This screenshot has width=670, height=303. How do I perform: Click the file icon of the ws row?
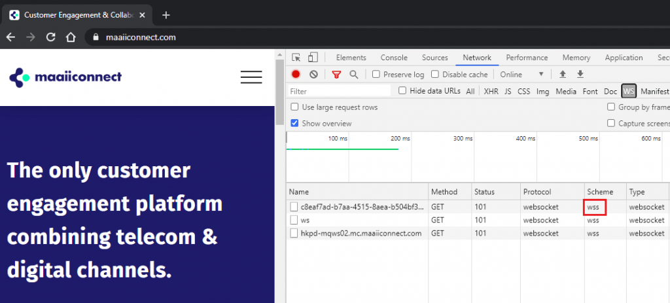pyautogui.click(x=294, y=220)
